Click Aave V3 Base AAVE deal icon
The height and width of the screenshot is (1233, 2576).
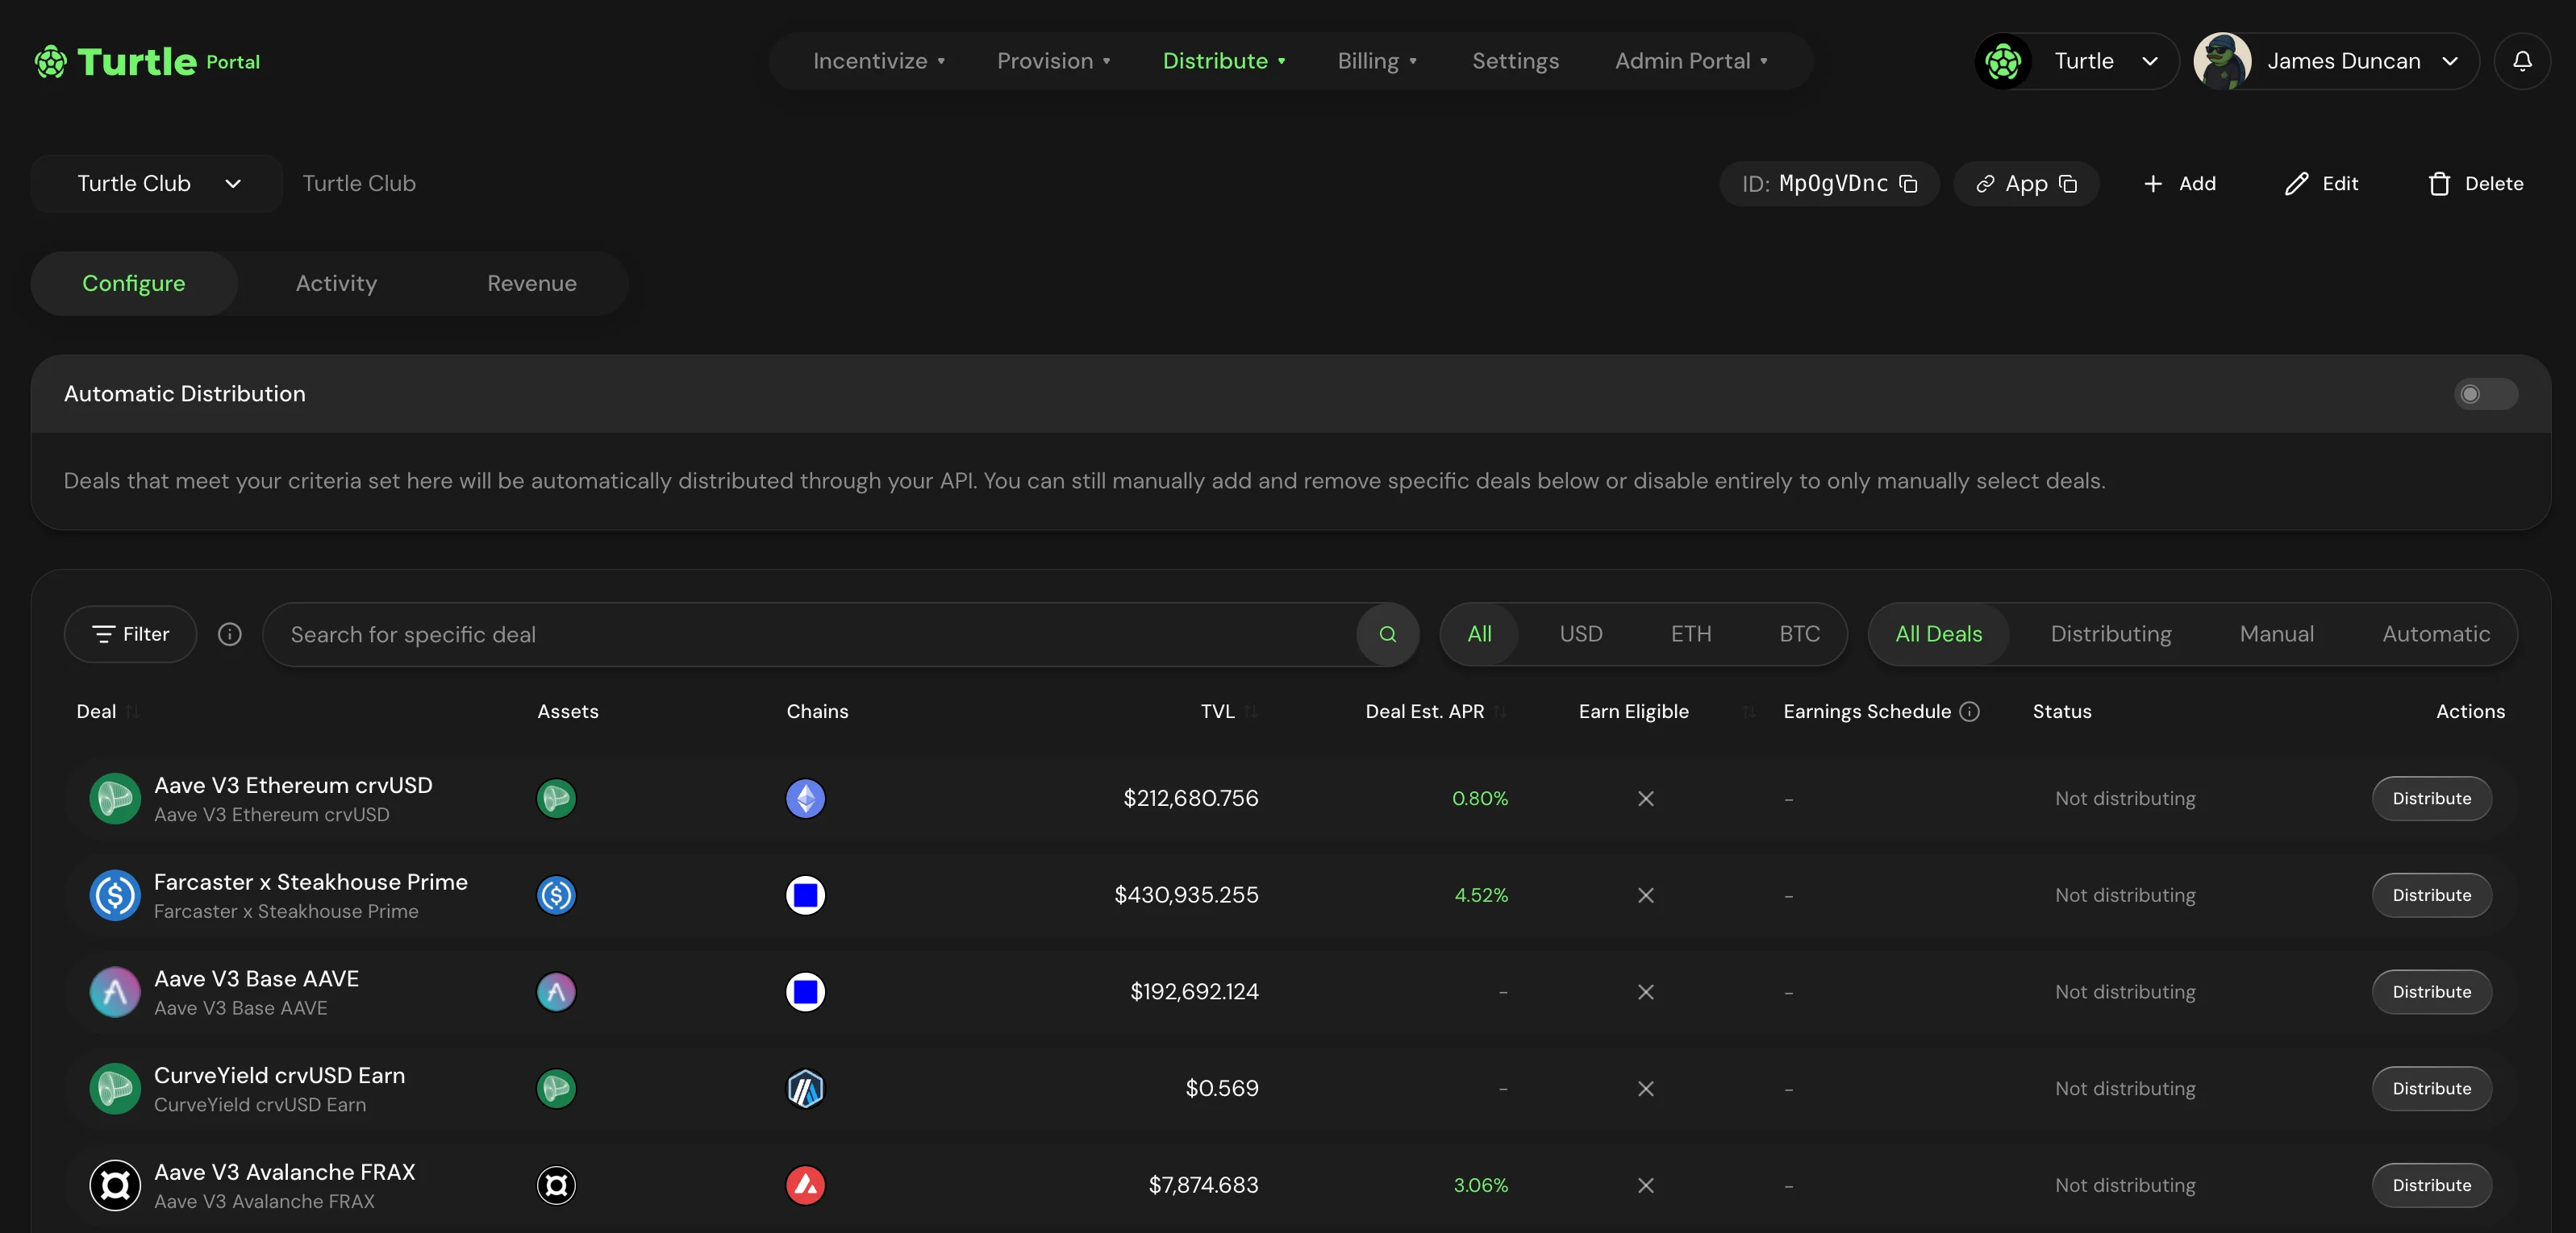pyautogui.click(x=115, y=992)
